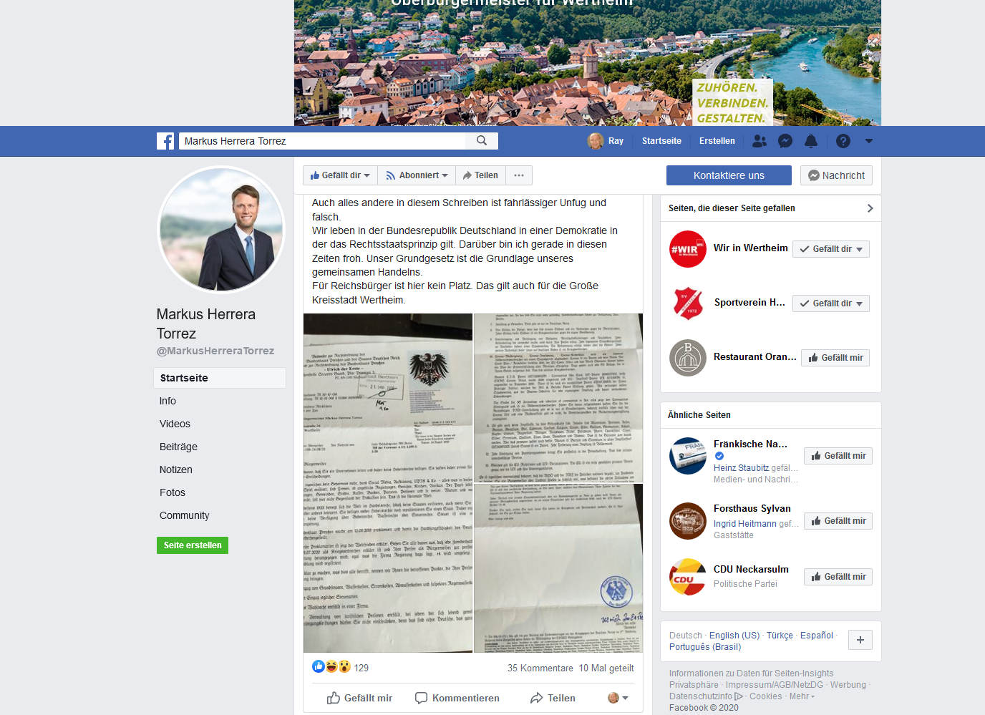
Task: Toggle 'Gefällt dir' for Sportverein page
Action: point(830,303)
